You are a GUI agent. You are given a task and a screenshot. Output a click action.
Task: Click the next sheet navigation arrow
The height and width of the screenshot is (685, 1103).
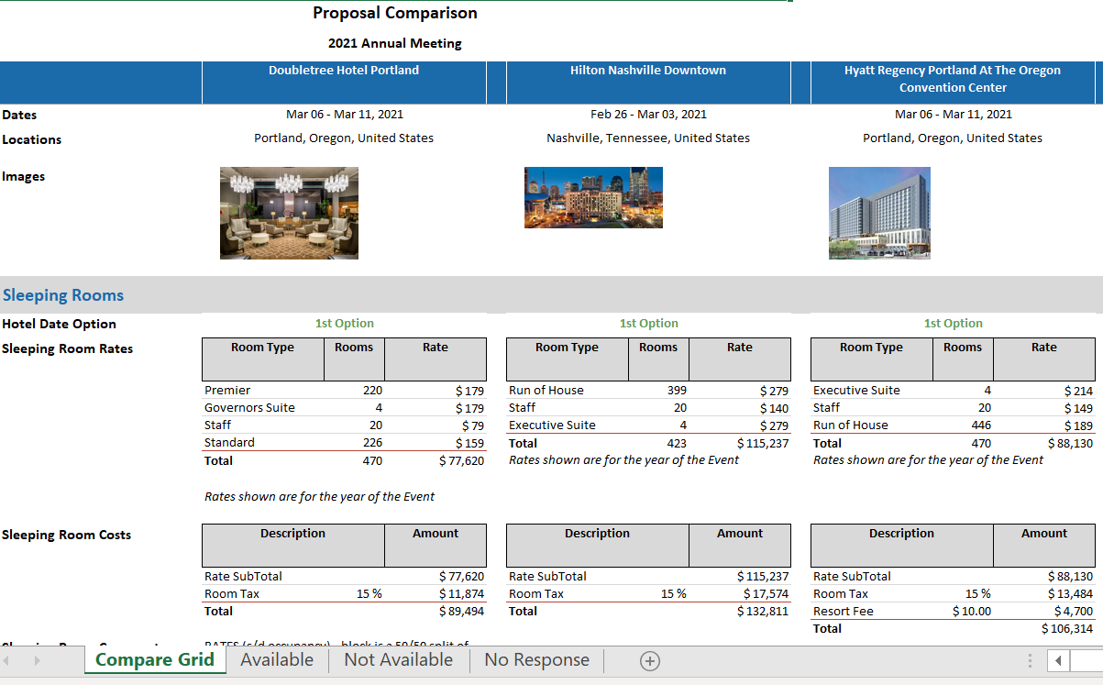pyautogui.click(x=38, y=660)
